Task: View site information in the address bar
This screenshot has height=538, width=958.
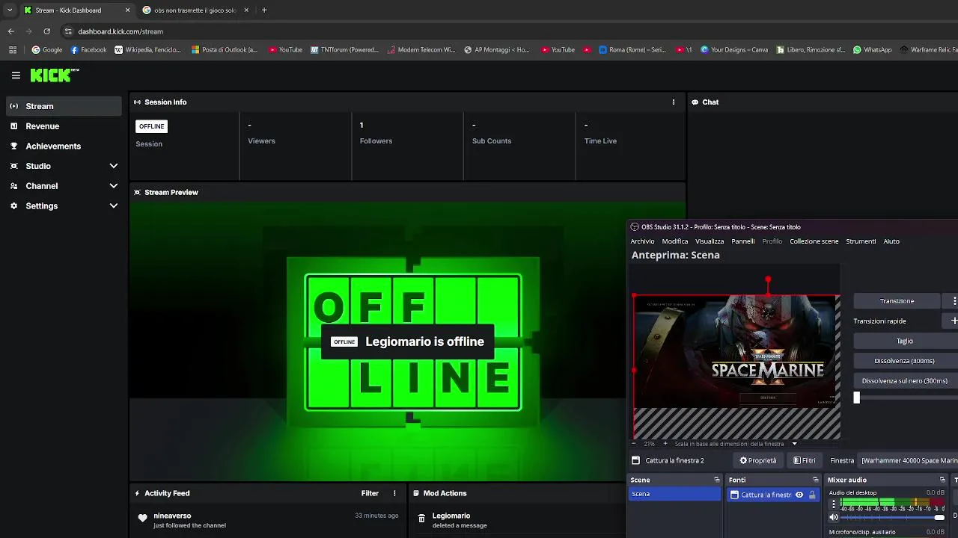Action: point(68,31)
